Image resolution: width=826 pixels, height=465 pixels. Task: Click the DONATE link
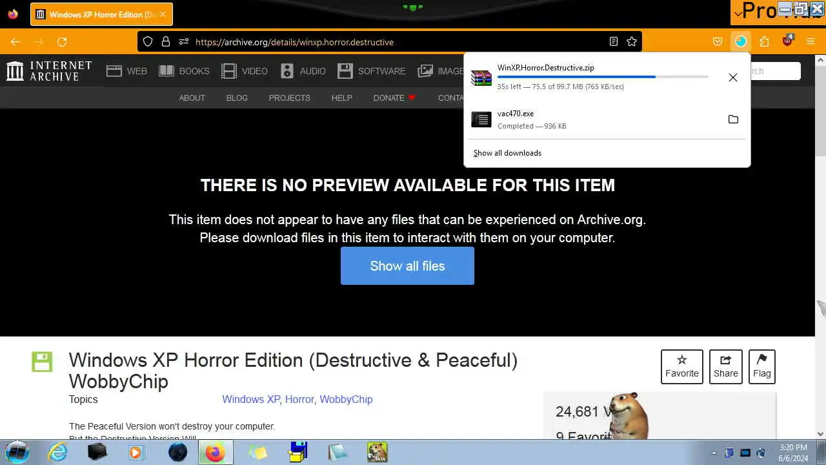tap(394, 98)
